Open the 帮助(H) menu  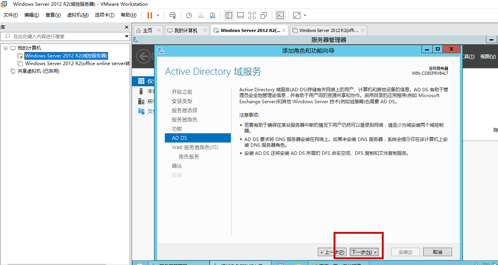129,15
